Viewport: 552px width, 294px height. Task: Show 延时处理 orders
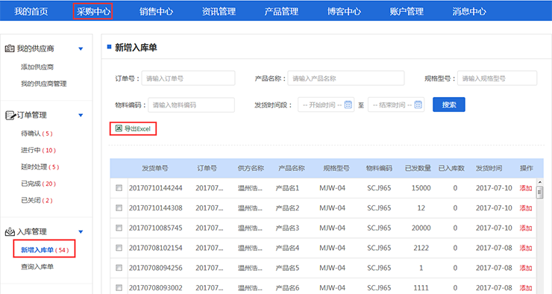click(40, 167)
